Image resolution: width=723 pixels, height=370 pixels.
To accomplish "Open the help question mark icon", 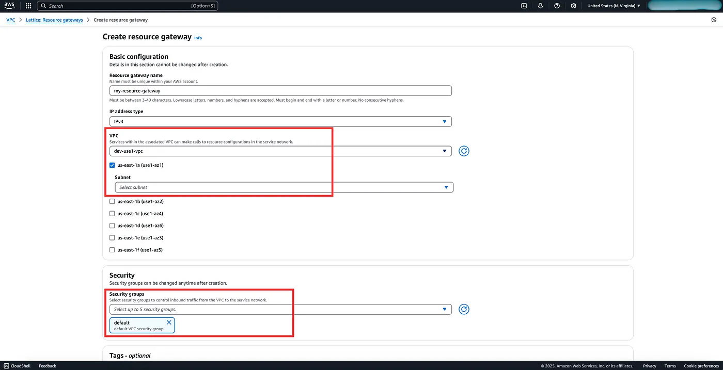I will pyautogui.click(x=557, y=6).
